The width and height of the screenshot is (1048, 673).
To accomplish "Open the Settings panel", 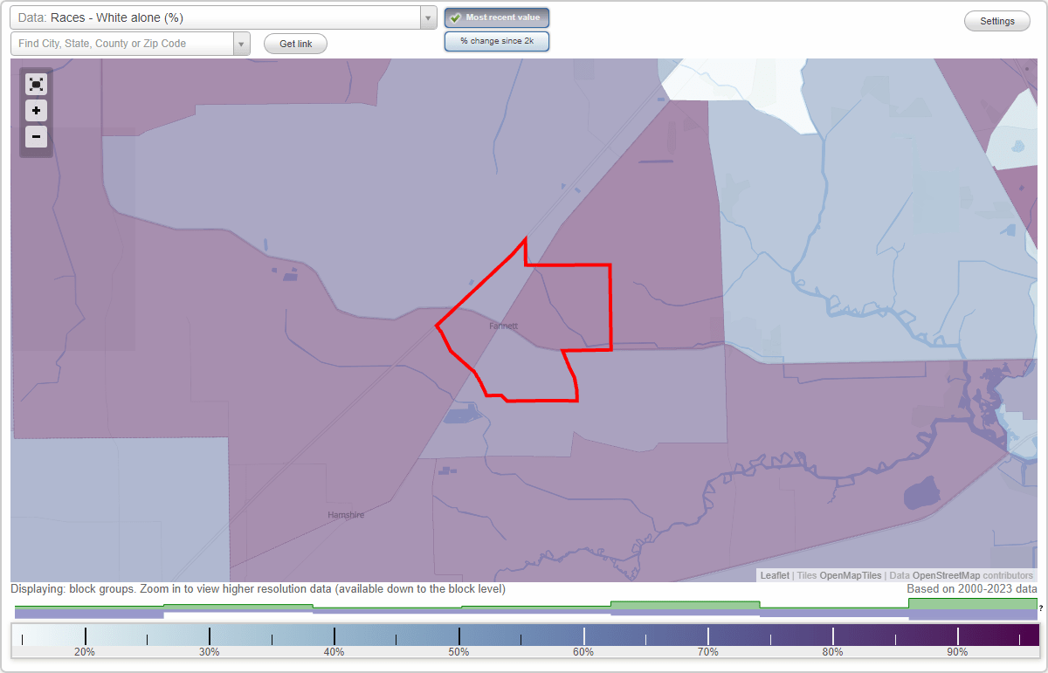I will click(x=996, y=20).
